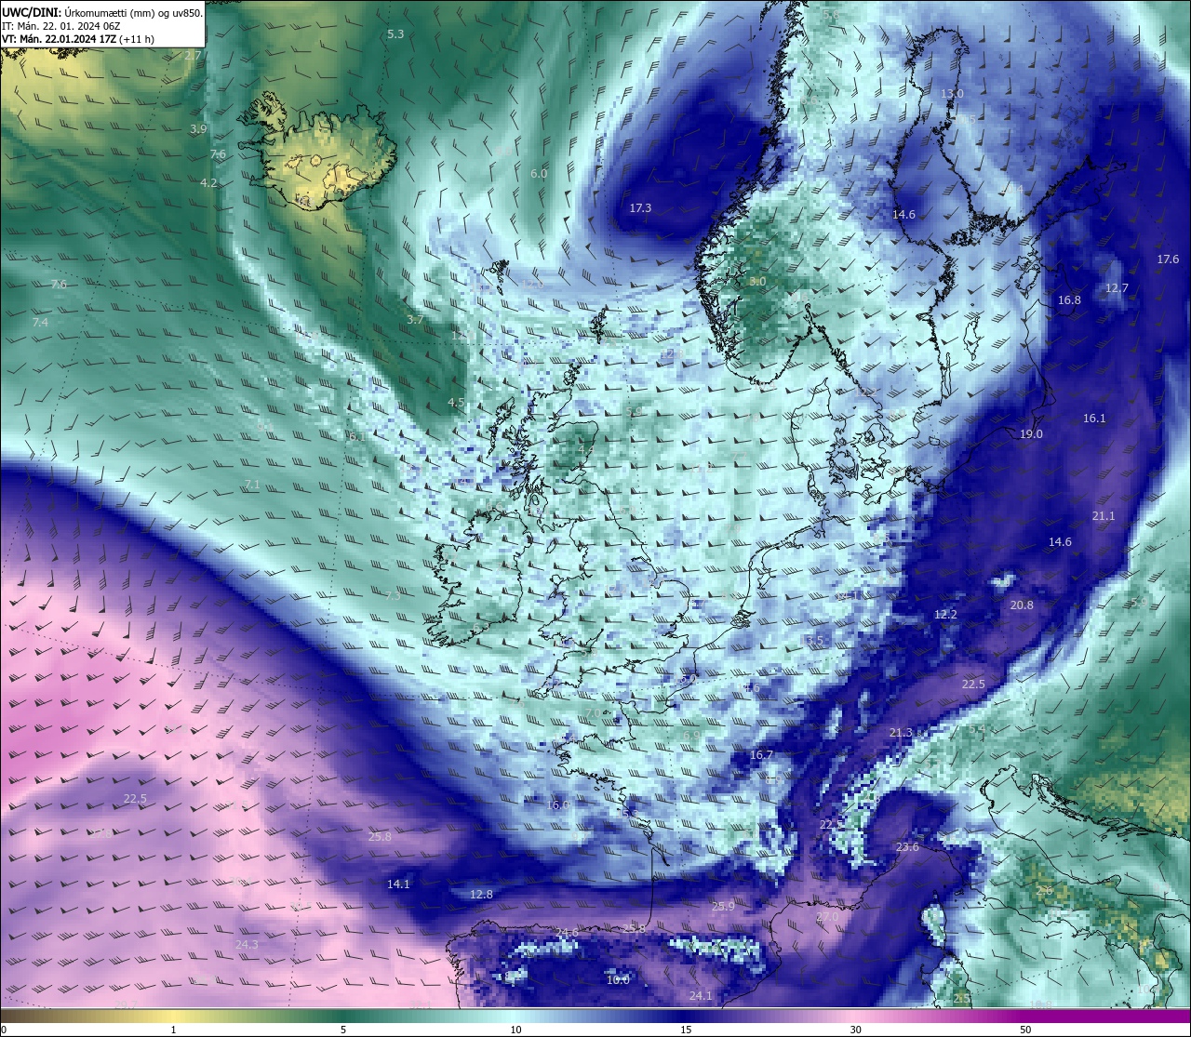1191x1037 pixels.
Task: Click the 20.8 value label
Action: [1022, 605]
